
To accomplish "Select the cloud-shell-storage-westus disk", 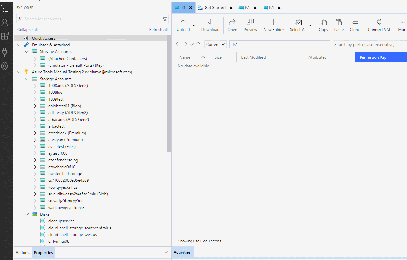I will tap(73, 235).
